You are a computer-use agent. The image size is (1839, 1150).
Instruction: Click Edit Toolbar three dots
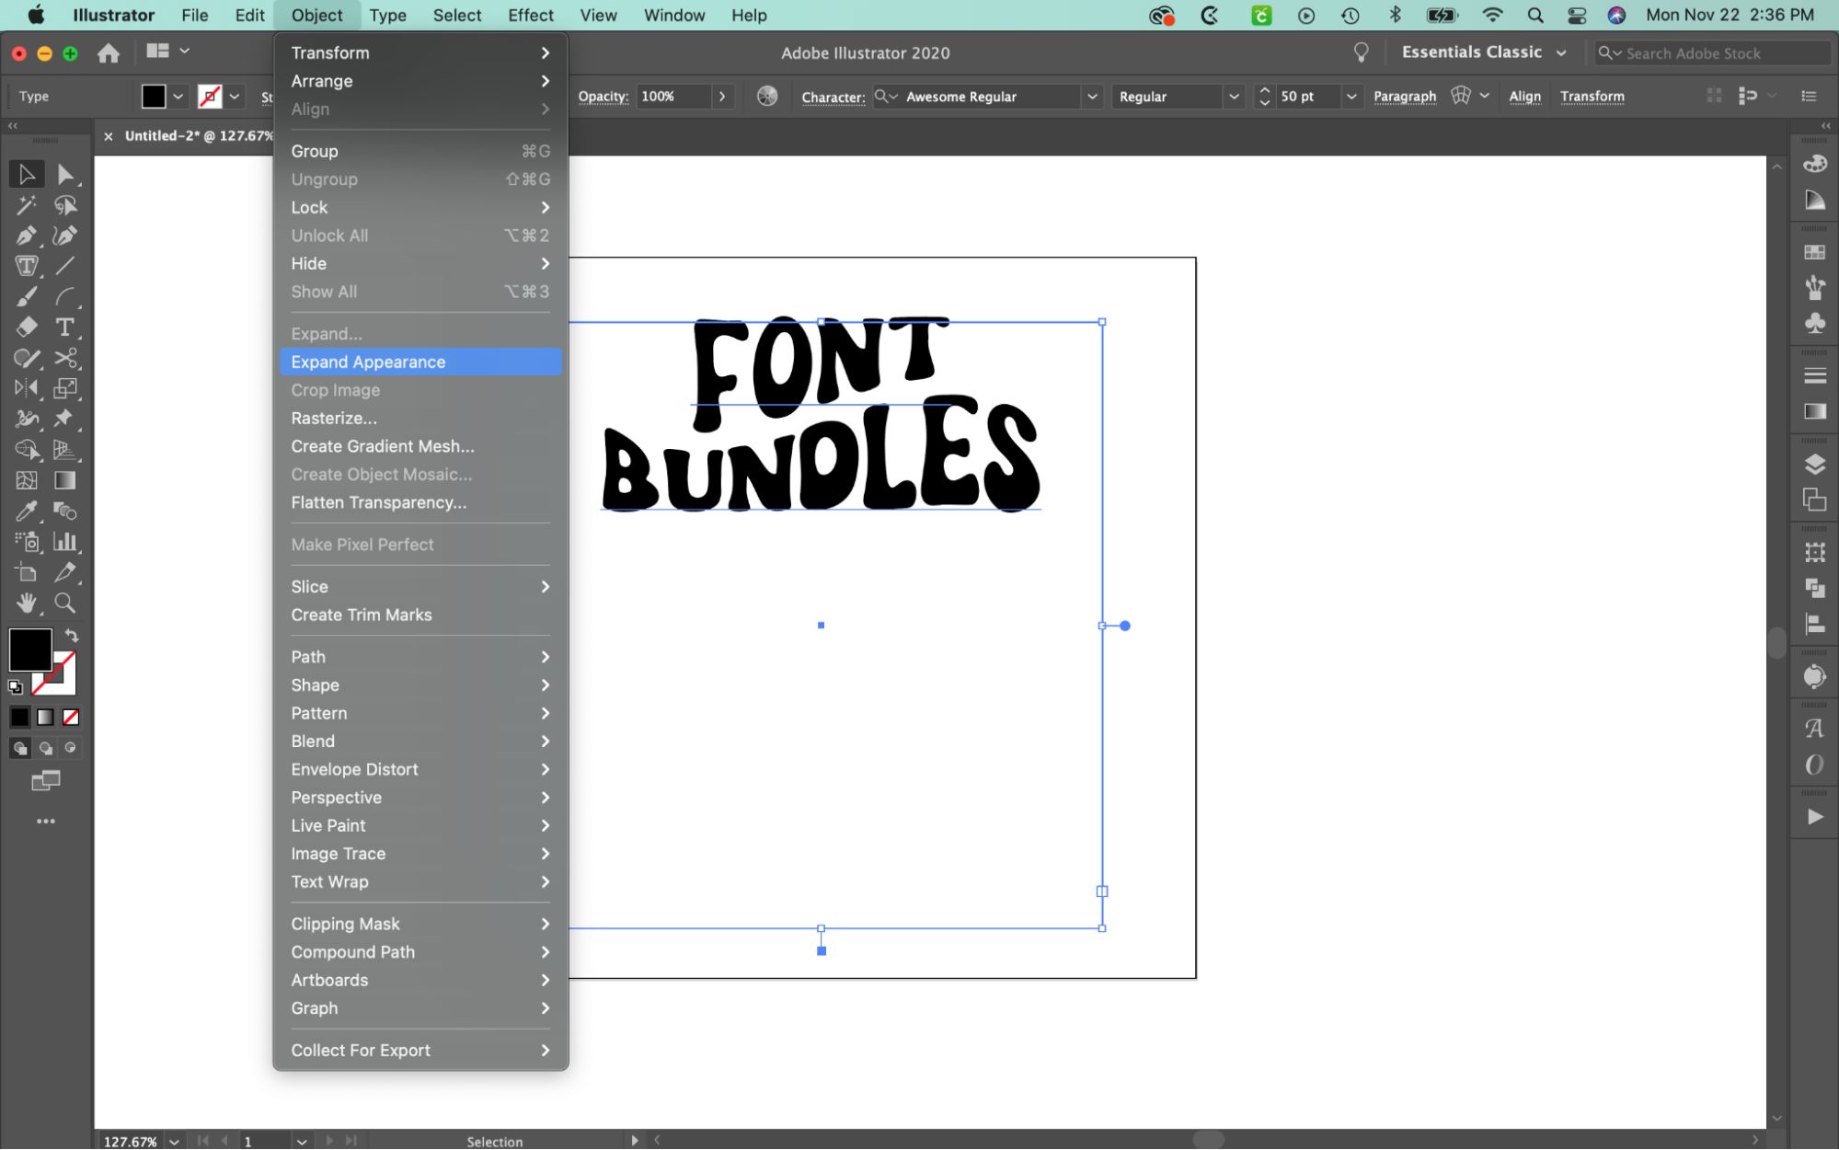pyautogui.click(x=45, y=821)
